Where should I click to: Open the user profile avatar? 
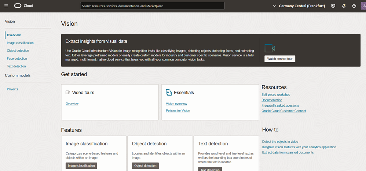pyautogui.click(x=363, y=6)
